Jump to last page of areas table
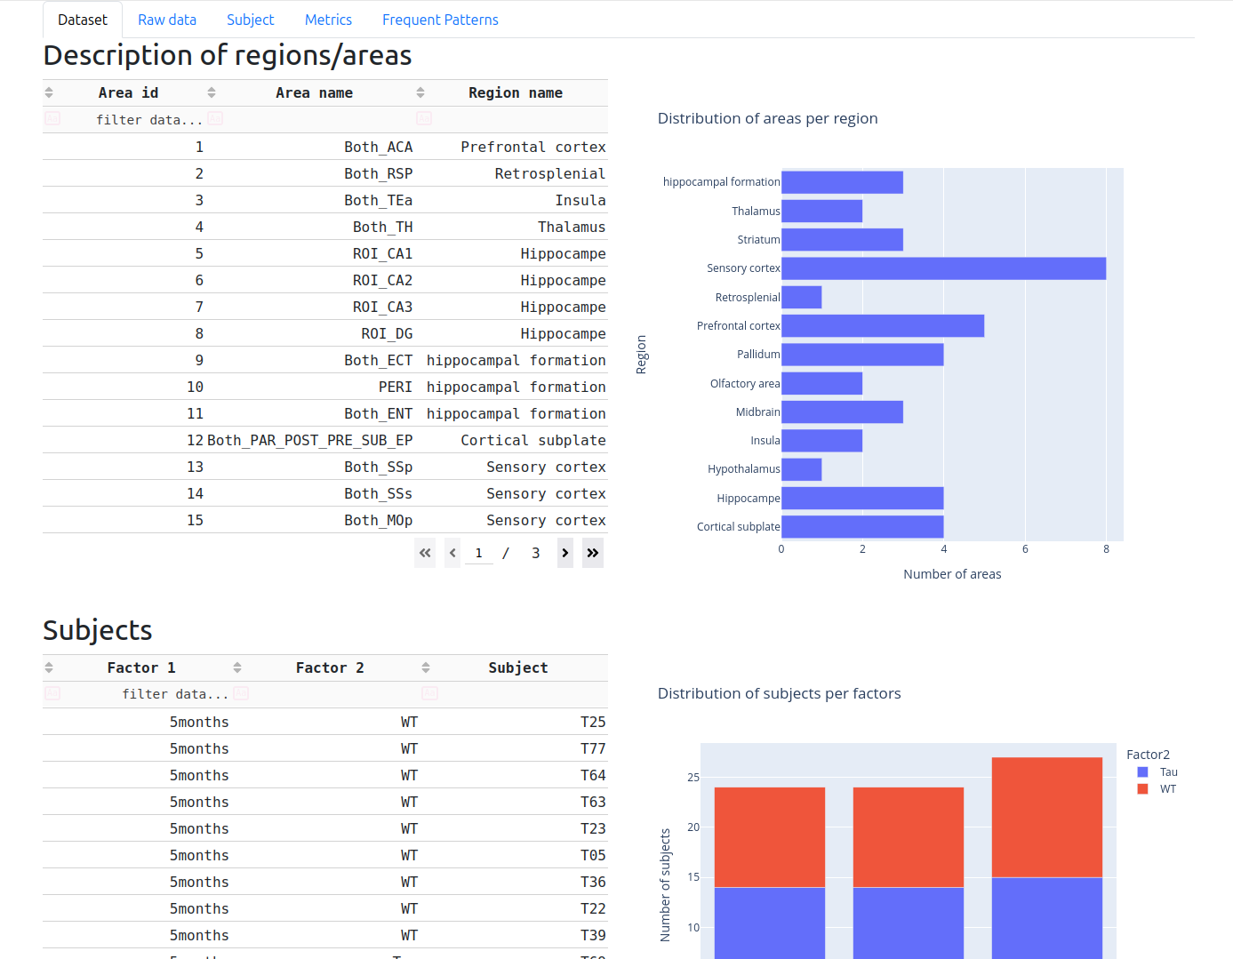The image size is (1233, 959). tap(593, 553)
